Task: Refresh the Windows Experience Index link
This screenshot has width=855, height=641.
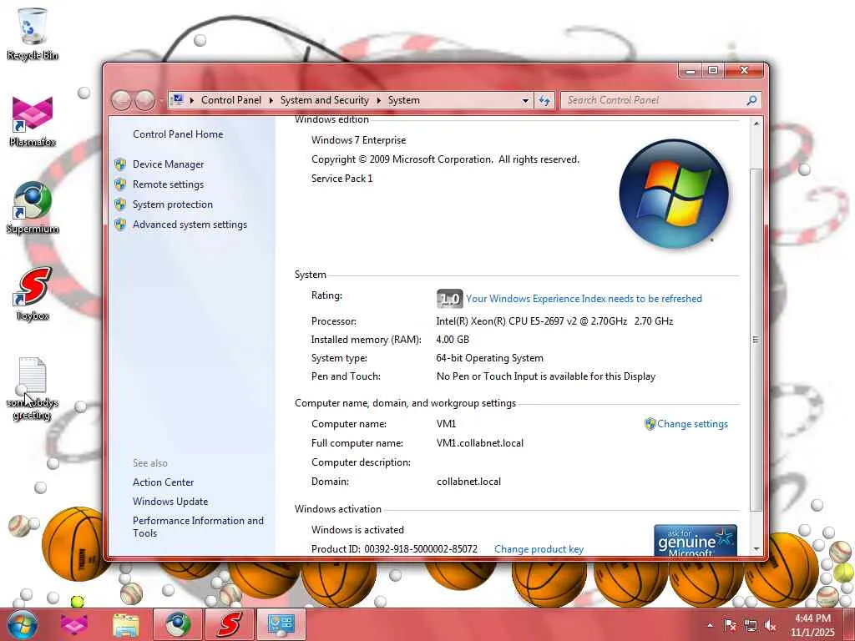Action: click(584, 299)
